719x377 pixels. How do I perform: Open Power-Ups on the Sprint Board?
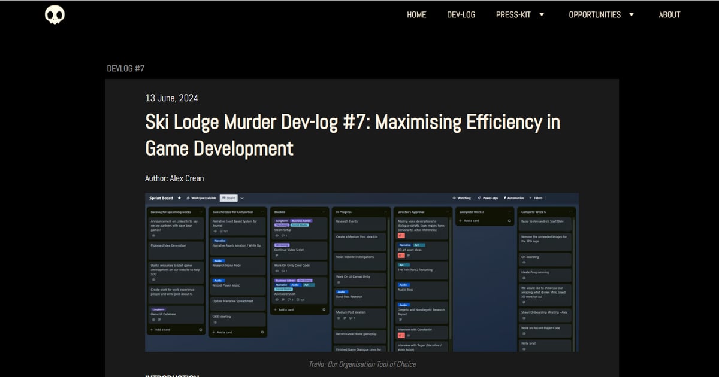point(487,197)
